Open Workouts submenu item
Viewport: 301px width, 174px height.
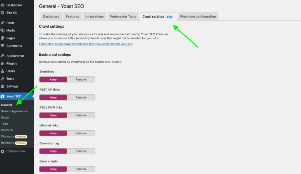tap(7, 136)
